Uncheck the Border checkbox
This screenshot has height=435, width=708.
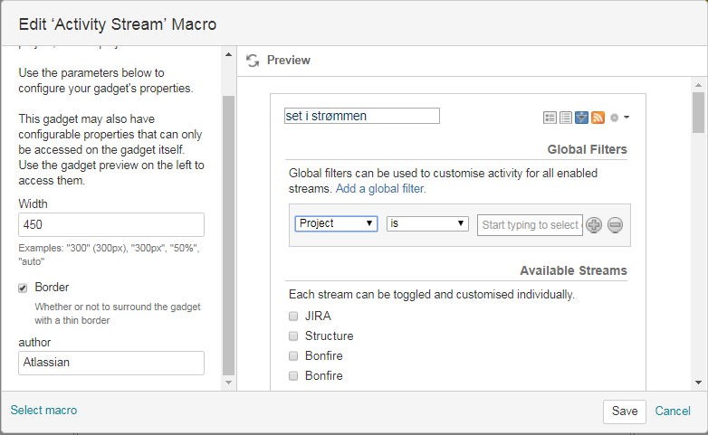(x=23, y=288)
